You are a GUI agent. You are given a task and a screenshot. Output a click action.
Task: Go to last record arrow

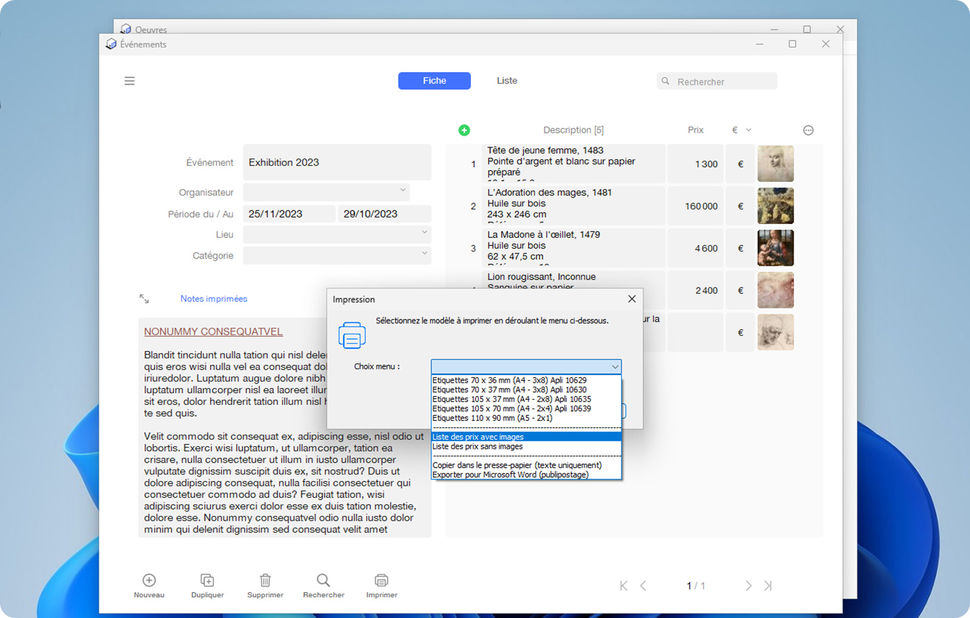click(768, 586)
